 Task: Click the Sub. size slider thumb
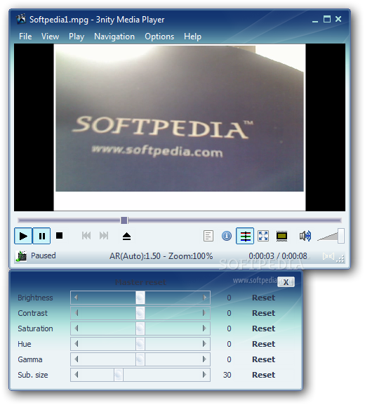coord(119,375)
